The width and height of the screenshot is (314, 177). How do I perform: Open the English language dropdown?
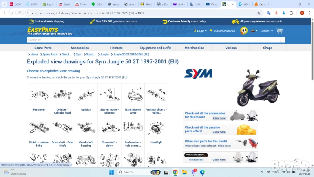[267, 31]
